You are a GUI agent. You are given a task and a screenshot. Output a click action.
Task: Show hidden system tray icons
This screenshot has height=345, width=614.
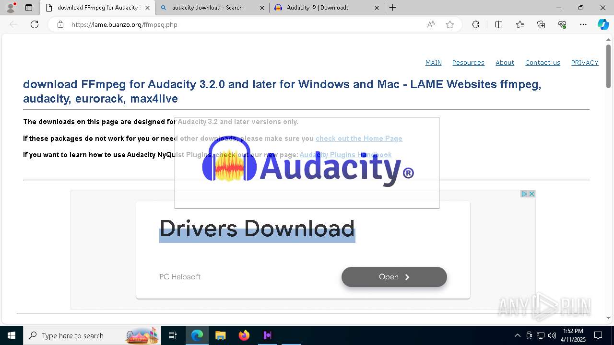tap(517, 335)
